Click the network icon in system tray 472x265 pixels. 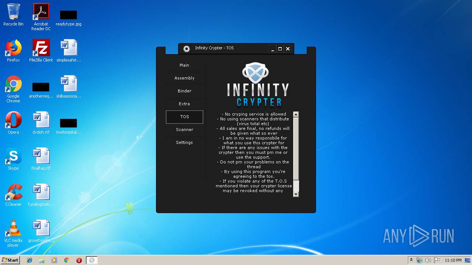[419, 260]
